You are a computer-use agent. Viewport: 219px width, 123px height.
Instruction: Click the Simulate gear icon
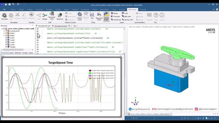coord(4,15)
